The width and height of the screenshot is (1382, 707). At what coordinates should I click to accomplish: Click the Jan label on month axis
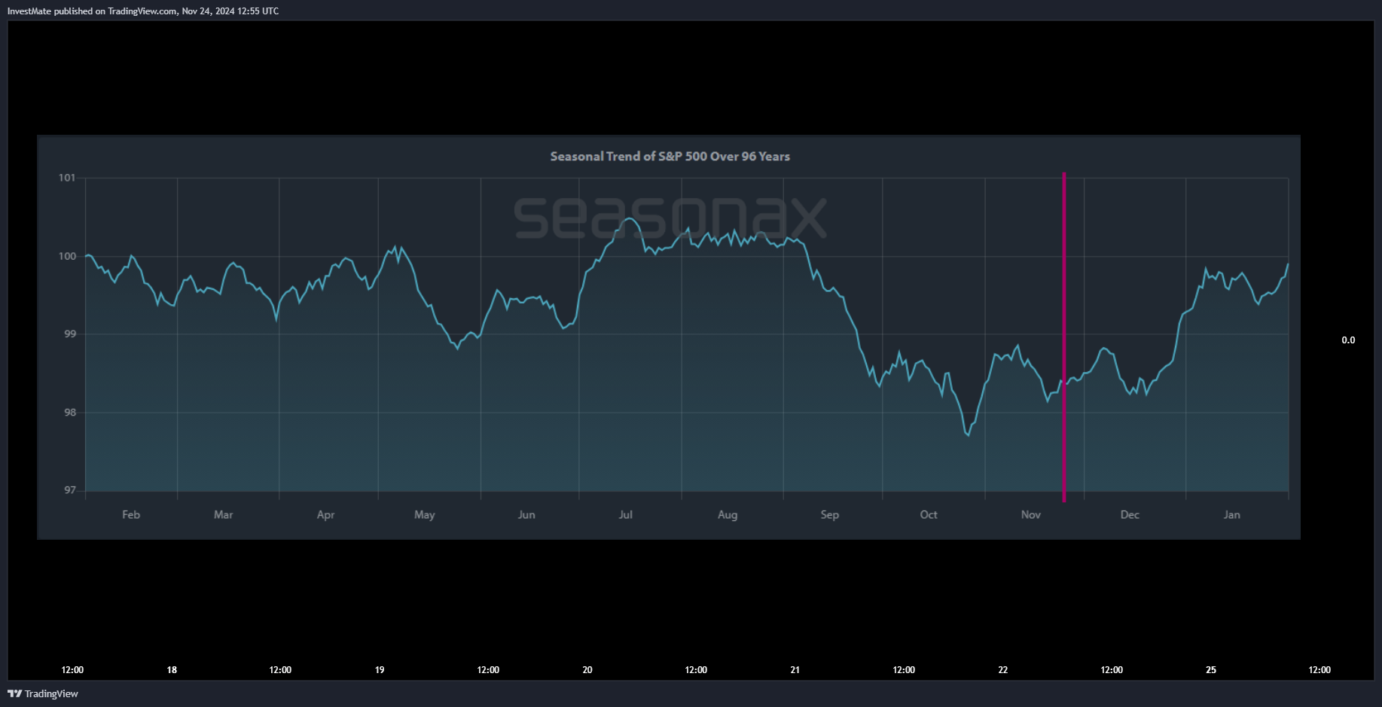click(1231, 515)
